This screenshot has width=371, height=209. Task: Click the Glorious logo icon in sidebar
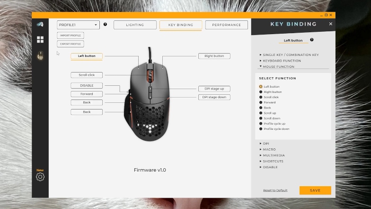pos(40,24)
